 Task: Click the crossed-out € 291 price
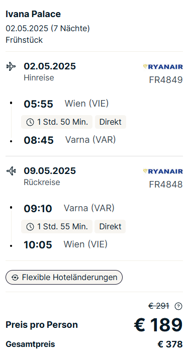click(159, 306)
